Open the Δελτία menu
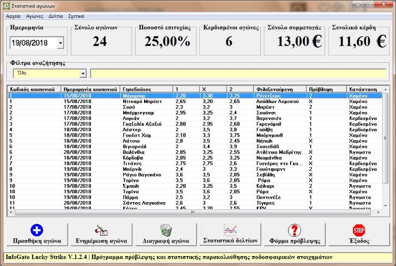The image size is (396, 266). [x=55, y=16]
